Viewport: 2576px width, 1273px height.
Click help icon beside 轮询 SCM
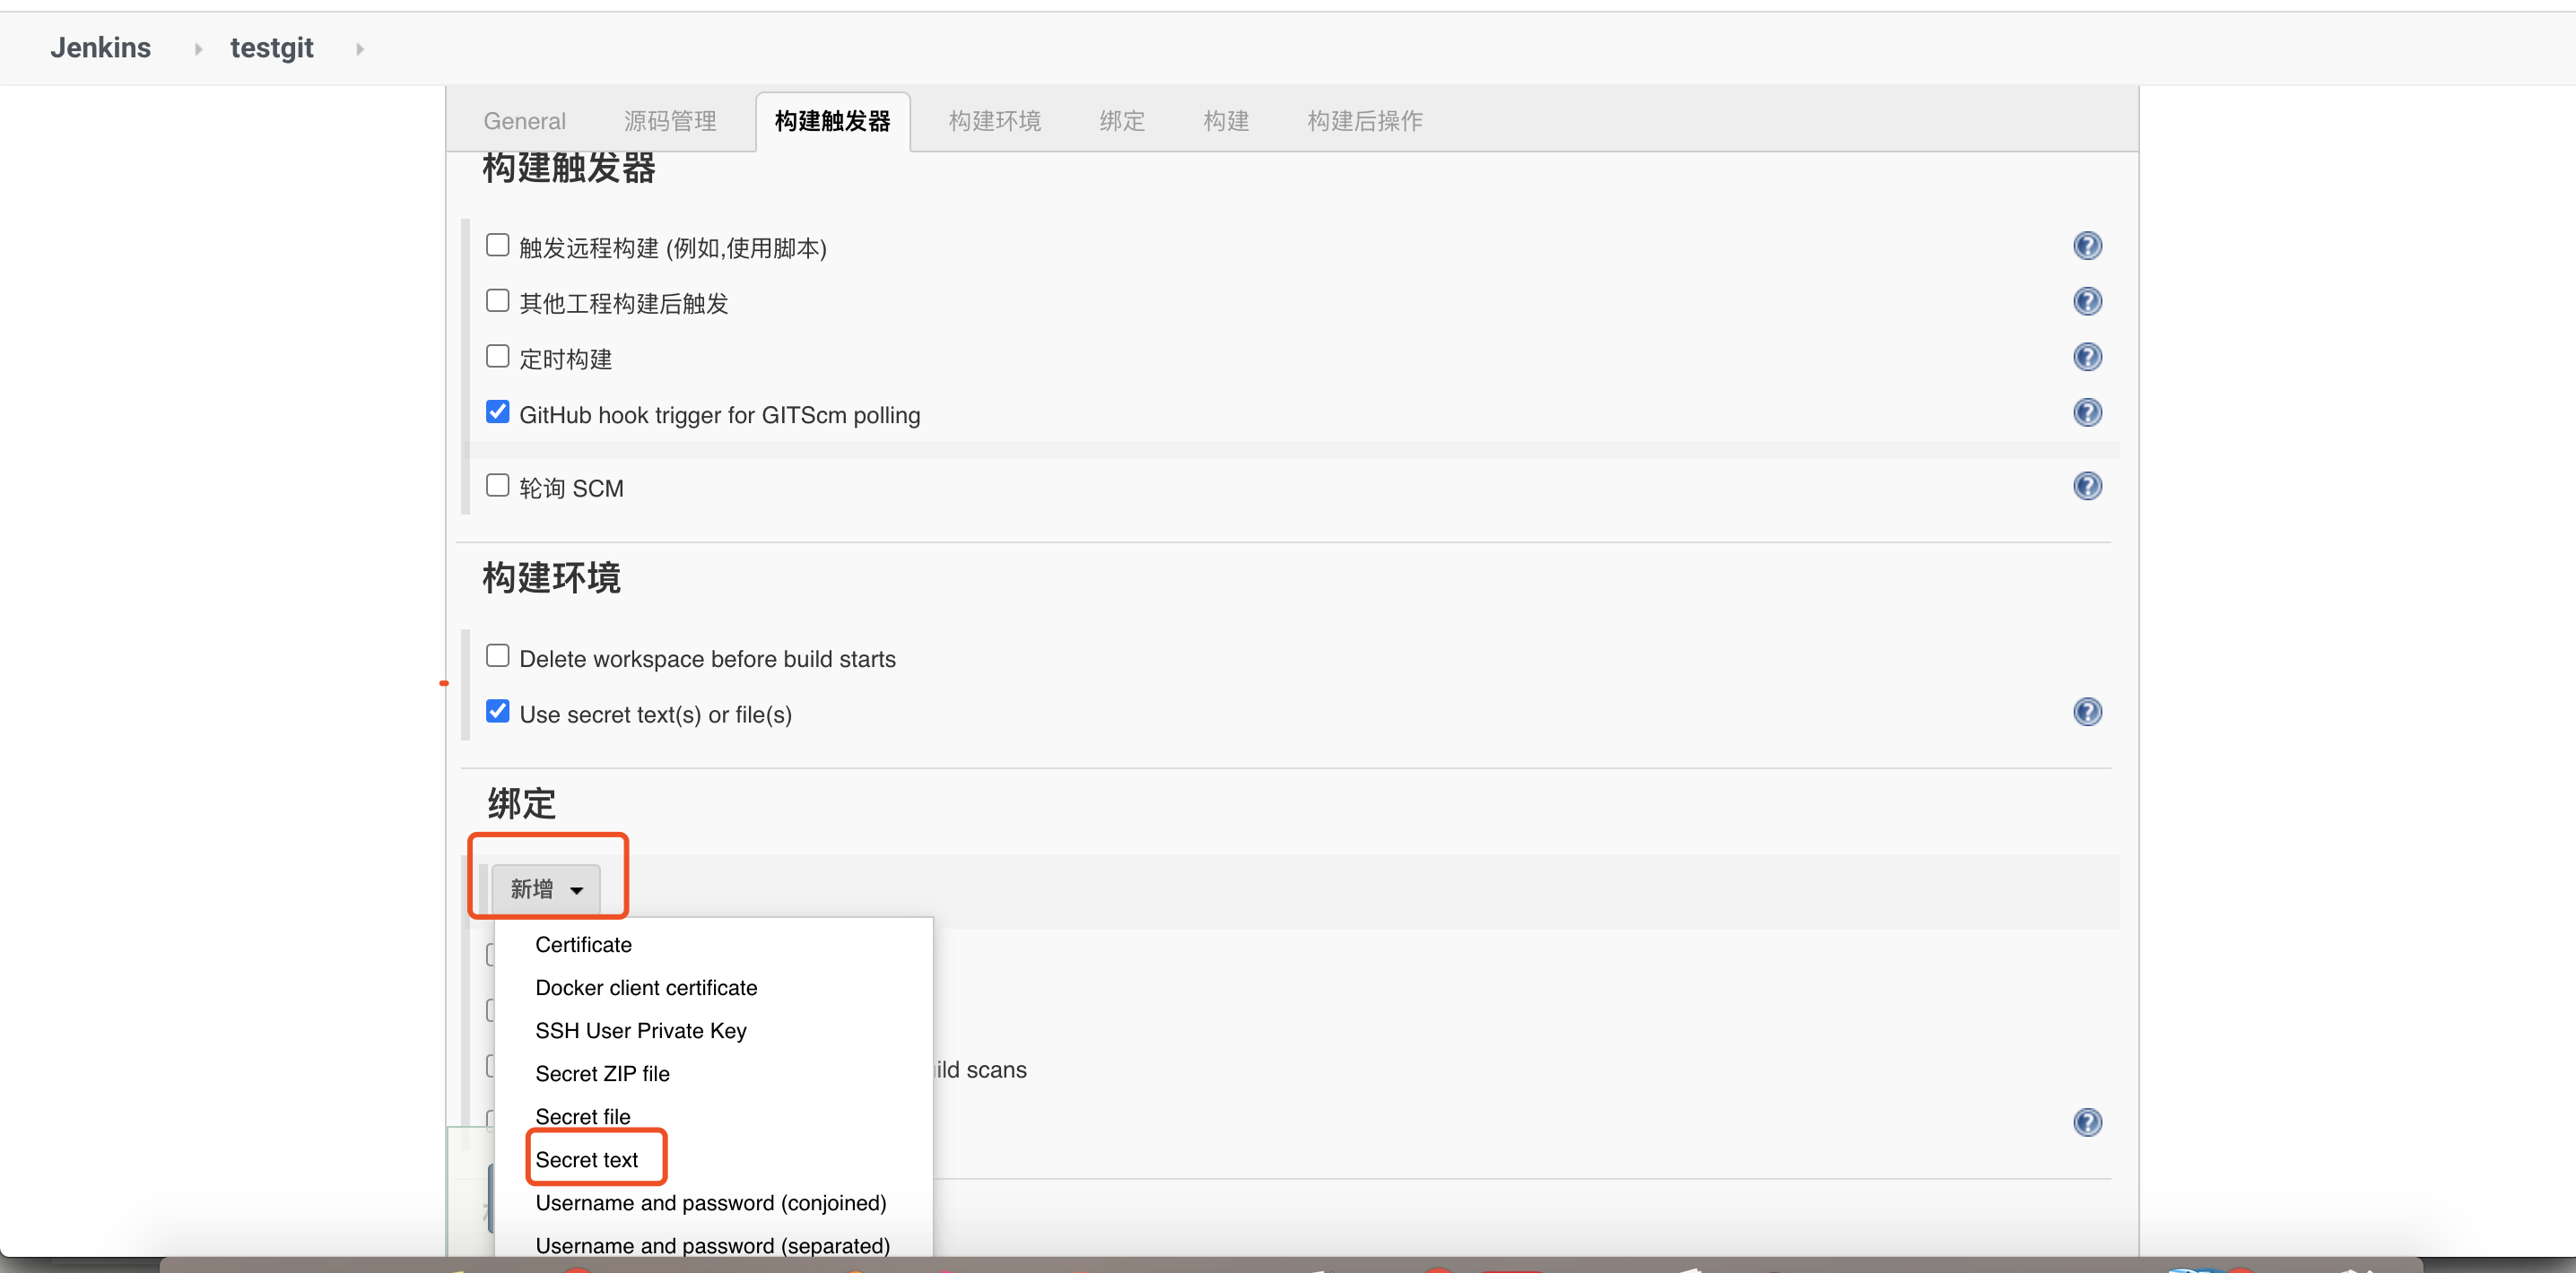coord(2087,487)
